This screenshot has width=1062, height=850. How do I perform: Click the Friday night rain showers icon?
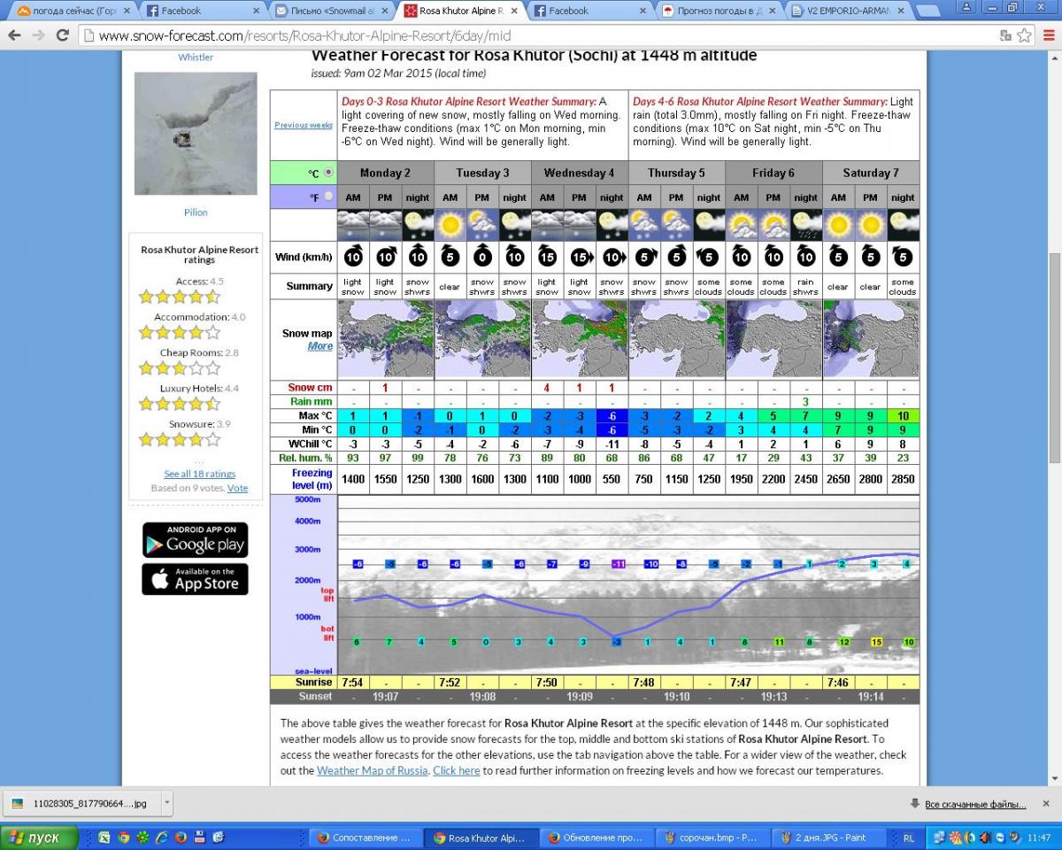click(x=805, y=225)
